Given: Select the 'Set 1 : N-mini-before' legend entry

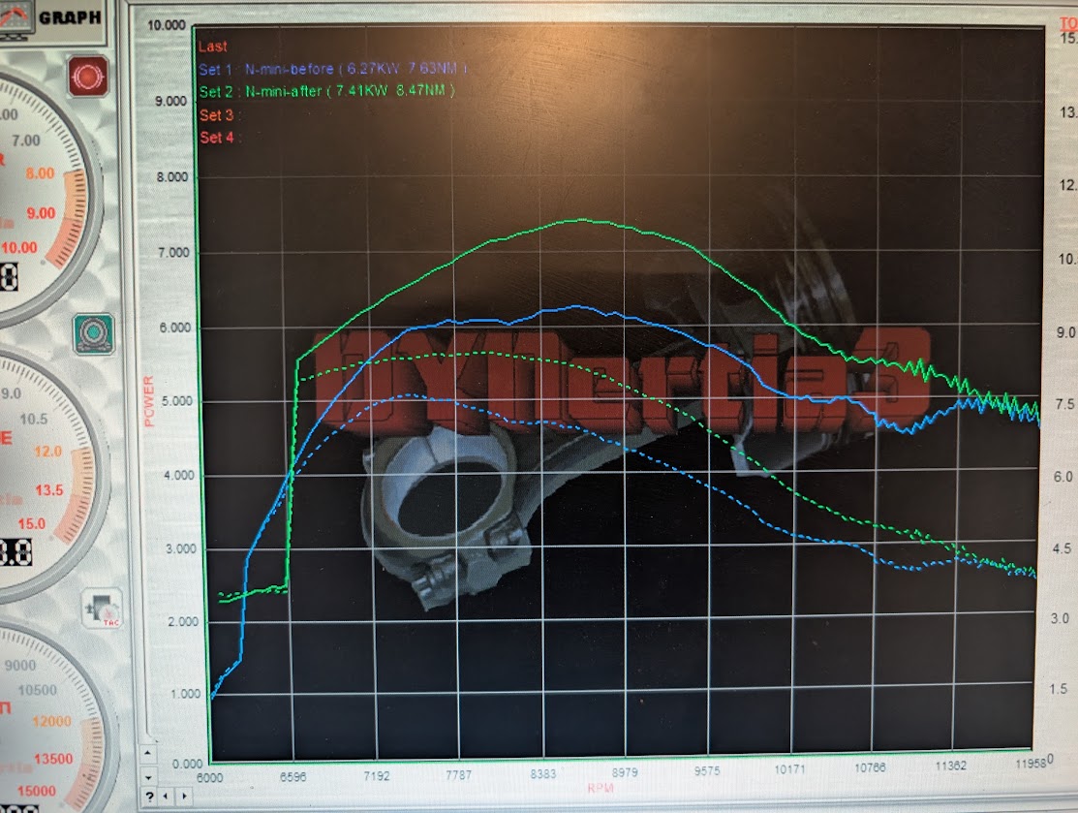Looking at the screenshot, I should coord(333,69).
